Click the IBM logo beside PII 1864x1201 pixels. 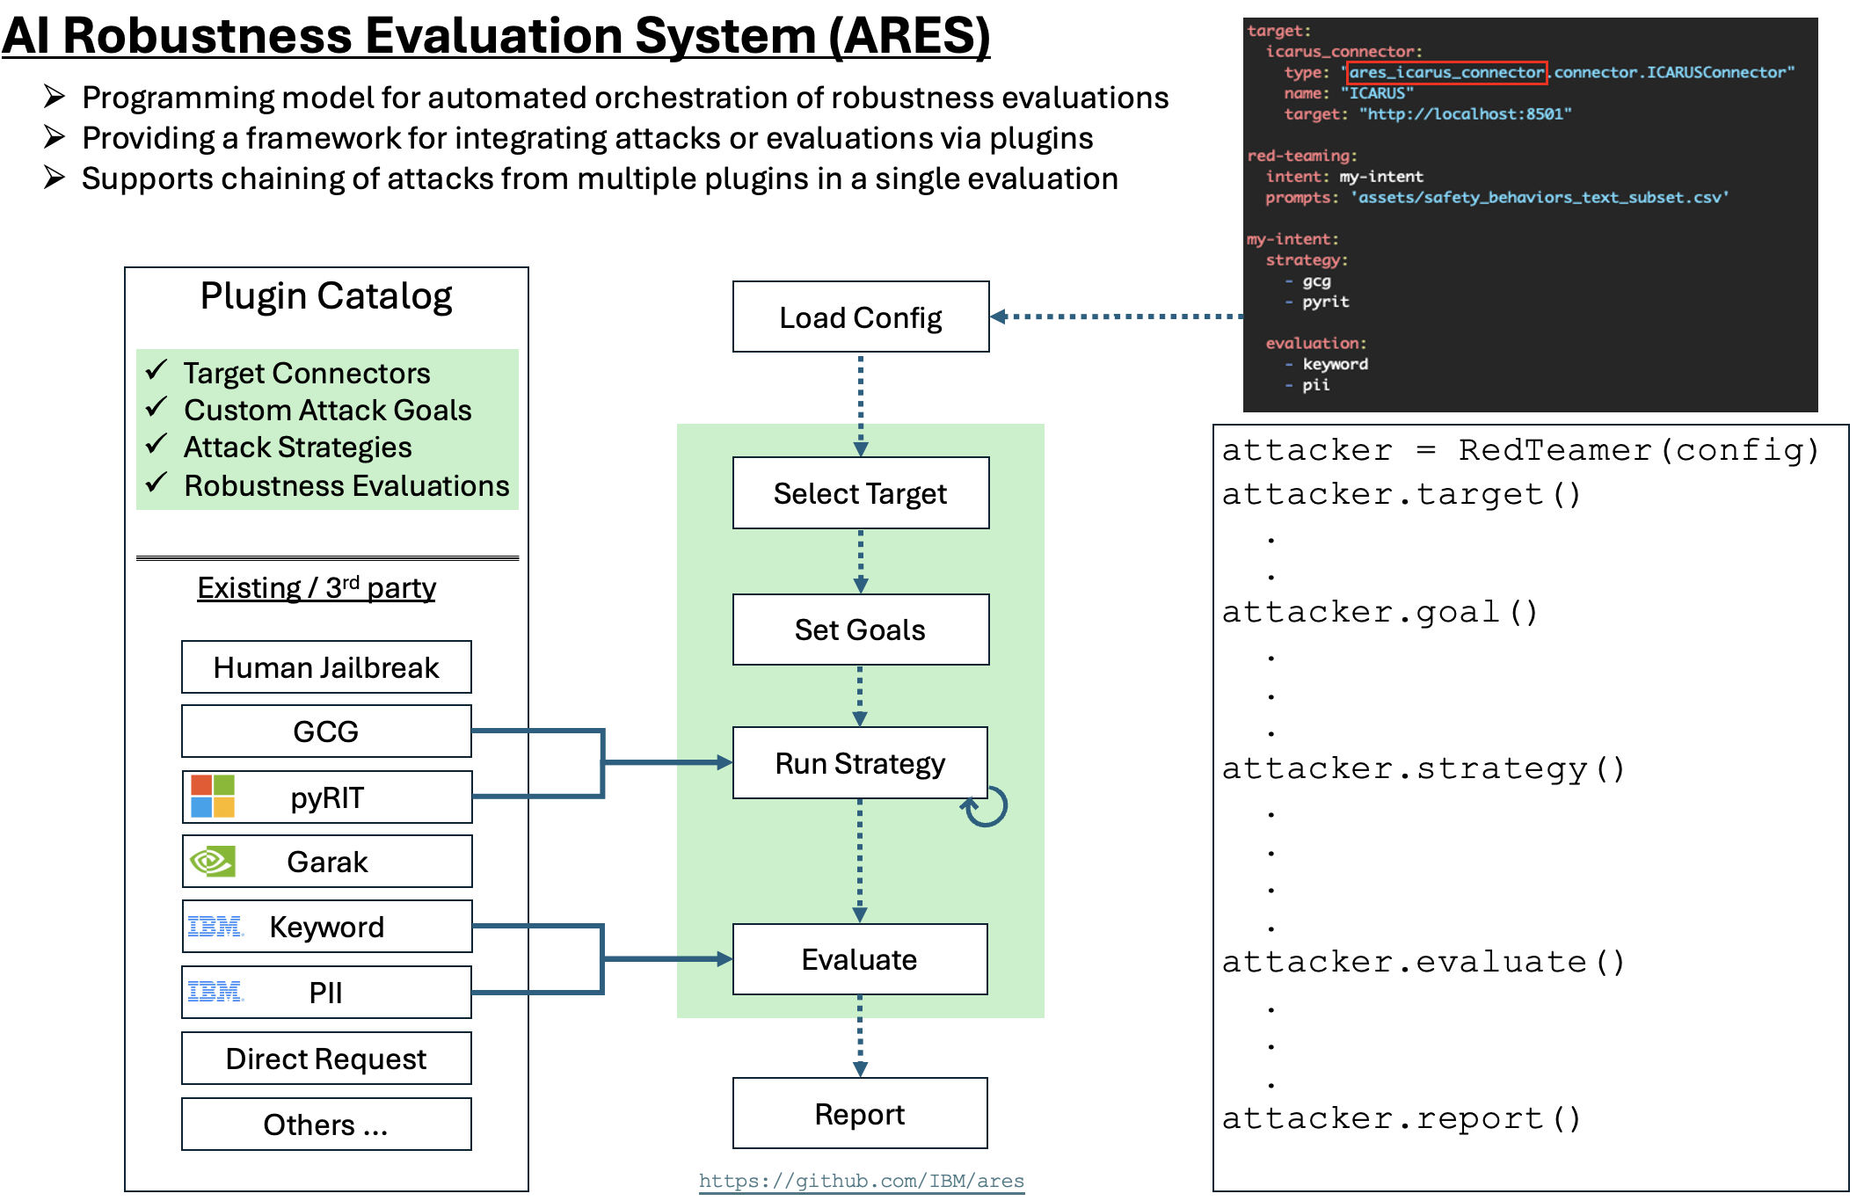(x=215, y=992)
